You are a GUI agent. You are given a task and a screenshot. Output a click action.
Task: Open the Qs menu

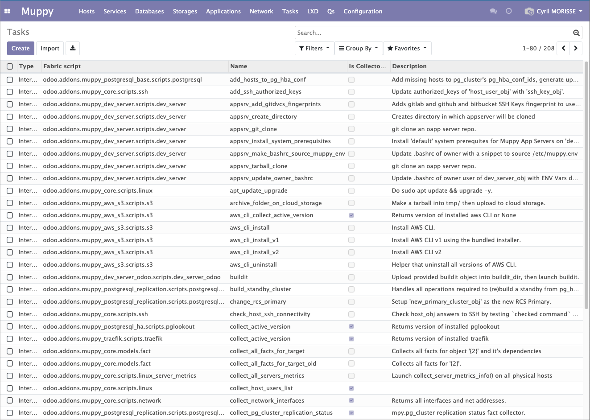pos(331,11)
